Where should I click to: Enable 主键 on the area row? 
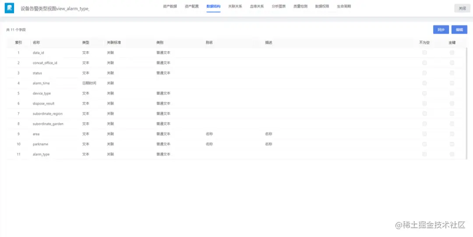click(452, 134)
